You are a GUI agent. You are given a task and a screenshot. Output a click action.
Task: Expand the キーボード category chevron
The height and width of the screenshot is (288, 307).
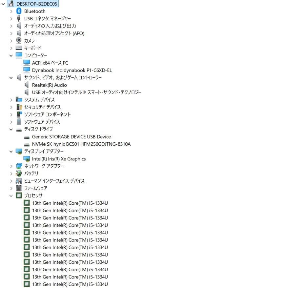(x=11, y=48)
